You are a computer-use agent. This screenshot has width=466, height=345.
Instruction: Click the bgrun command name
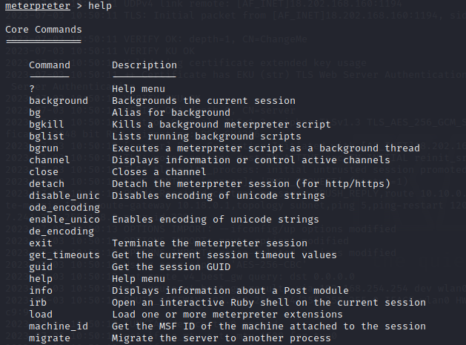(x=44, y=148)
